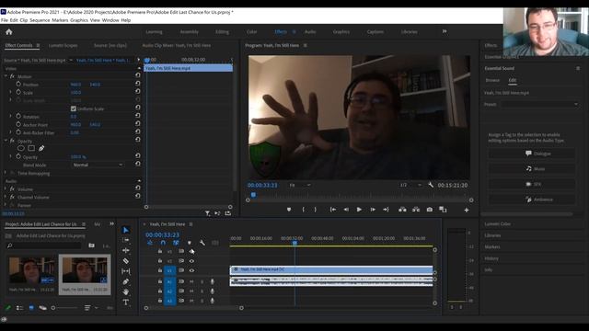Screen dimensions: 589x331
Task: Select the Ripple Edit tool
Action: coord(126,250)
